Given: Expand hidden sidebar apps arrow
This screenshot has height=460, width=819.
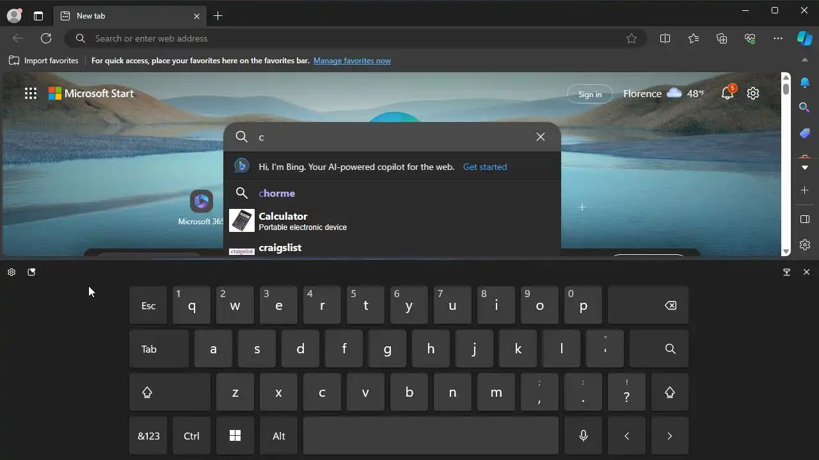Looking at the screenshot, I should (805, 167).
